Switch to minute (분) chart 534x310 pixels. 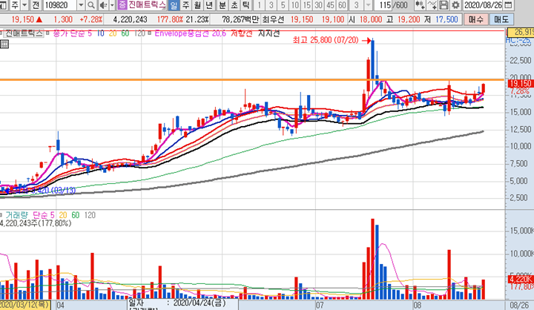coord(222,5)
